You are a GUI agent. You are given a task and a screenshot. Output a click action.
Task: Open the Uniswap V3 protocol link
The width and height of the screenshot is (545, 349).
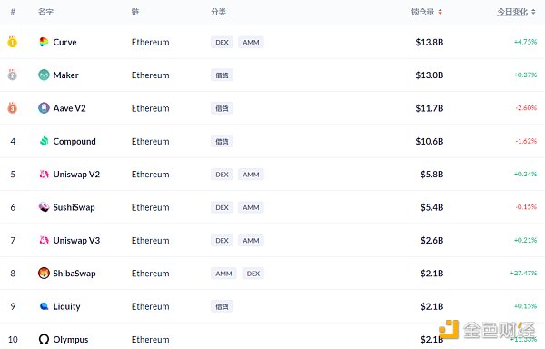click(76, 240)
